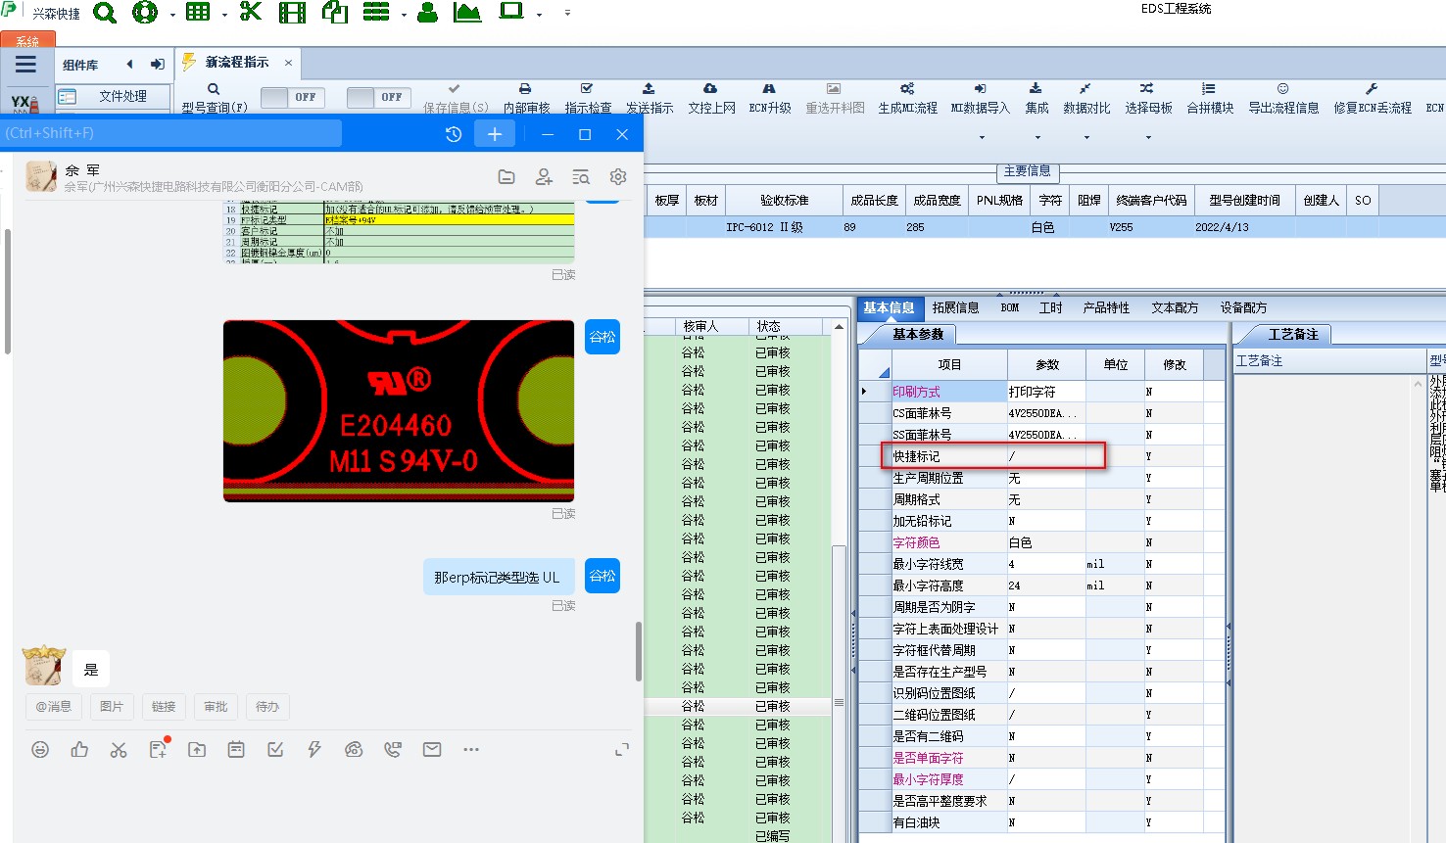Viewport: 1446px width, 843px height.
Task: Expand dropdown arrow beside laptop icon
Action: pos(539,15)
